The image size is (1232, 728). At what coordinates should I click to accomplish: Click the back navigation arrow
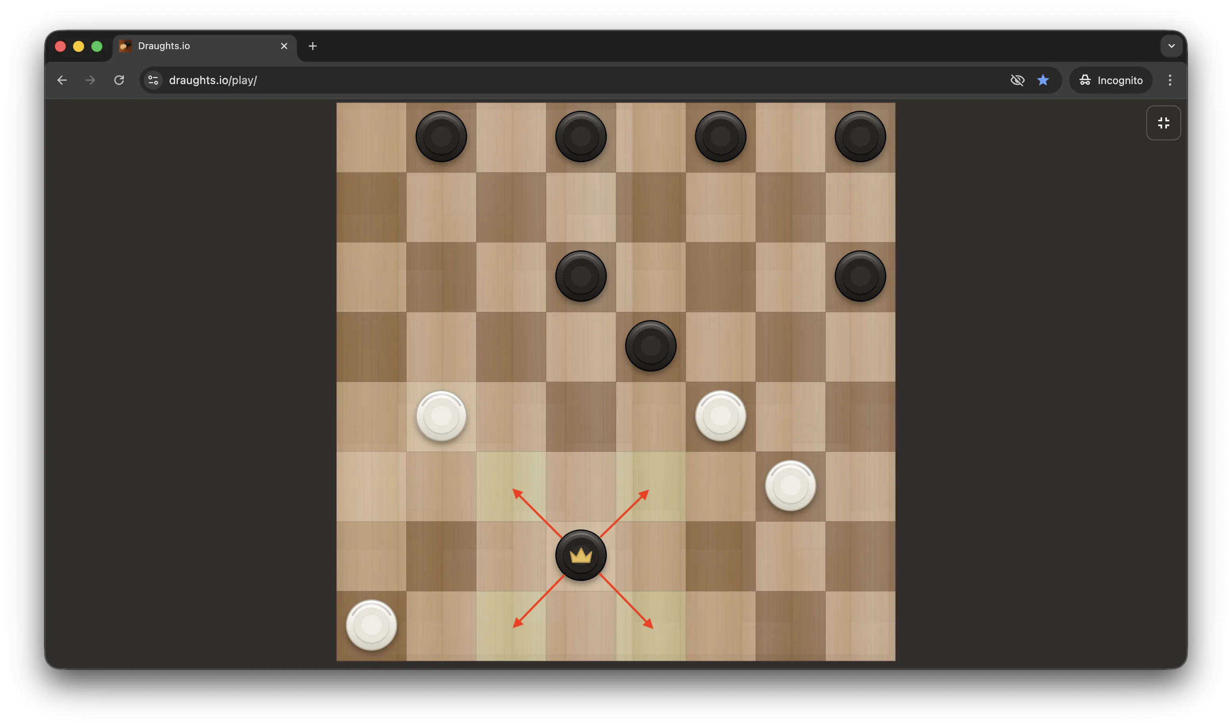(62, 80)
